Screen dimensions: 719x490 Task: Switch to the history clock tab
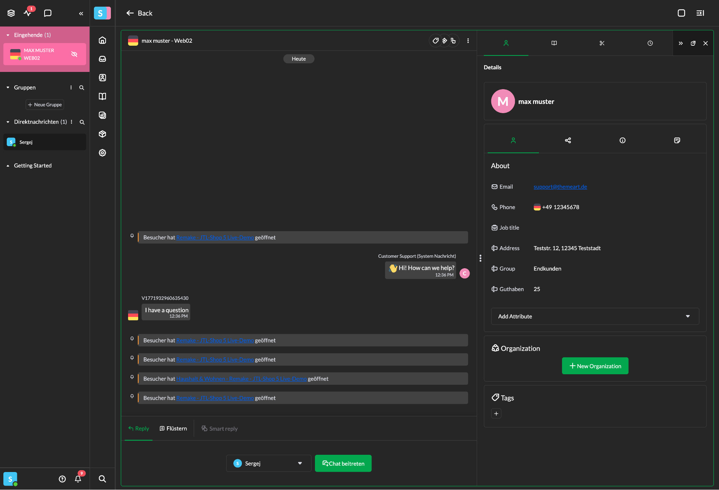(650, 43)
